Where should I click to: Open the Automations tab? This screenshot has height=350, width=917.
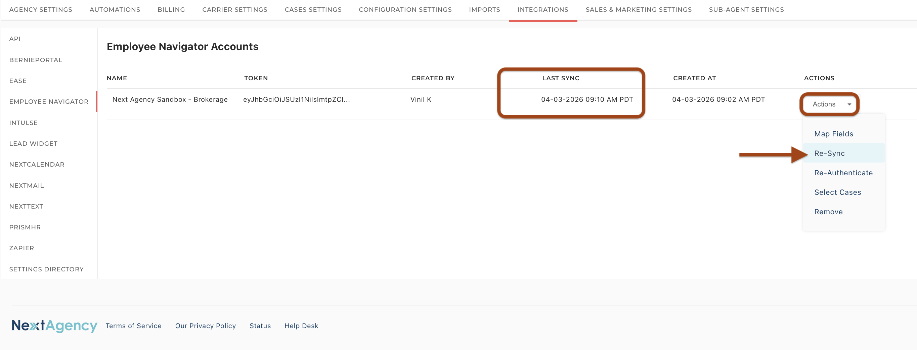tap(115, 10)
